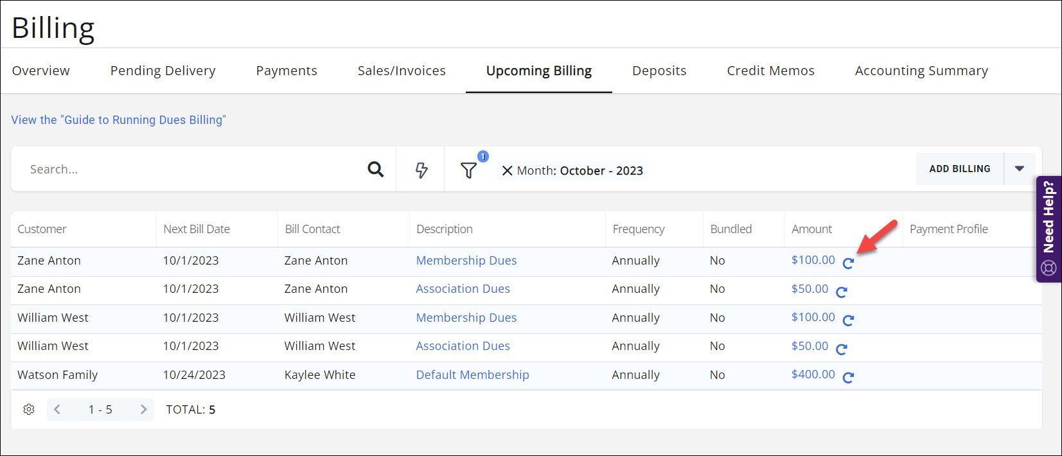Open the Accounting Summary tab

pyautogui.click(x=921, y=71)
